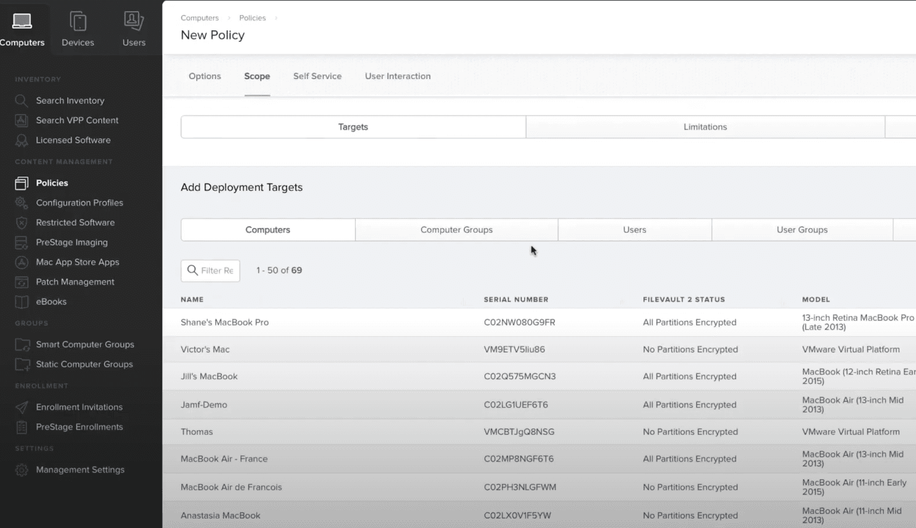This screenshot has height=528, width=916.
Task: Click the Patch Management icon
Action: pos(22,282)
